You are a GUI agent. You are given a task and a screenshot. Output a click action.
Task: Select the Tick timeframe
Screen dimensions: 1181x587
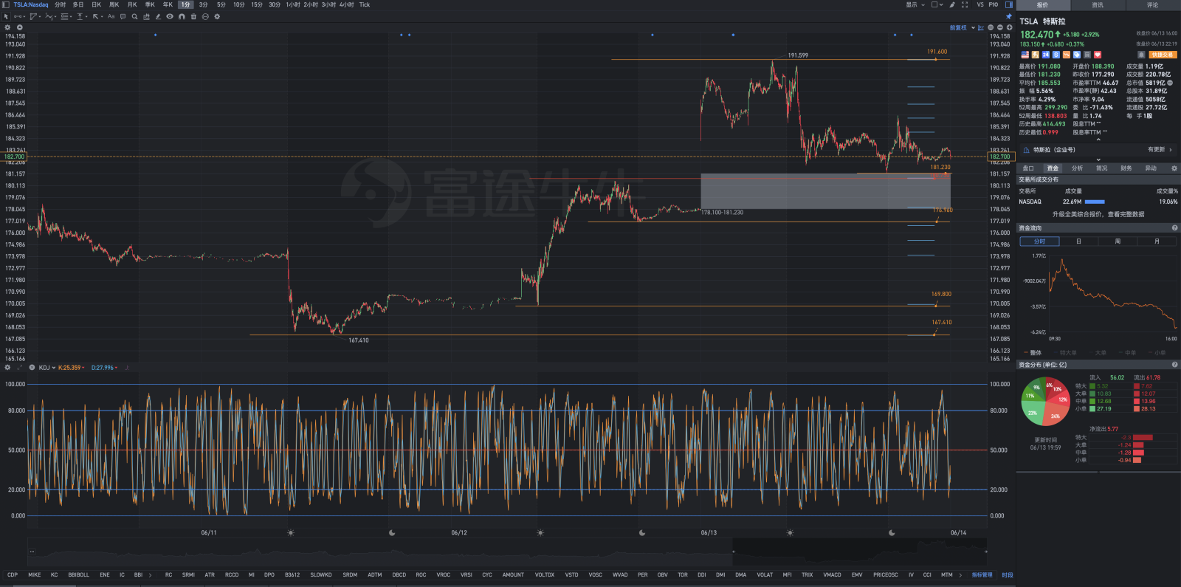pos(365,4)
